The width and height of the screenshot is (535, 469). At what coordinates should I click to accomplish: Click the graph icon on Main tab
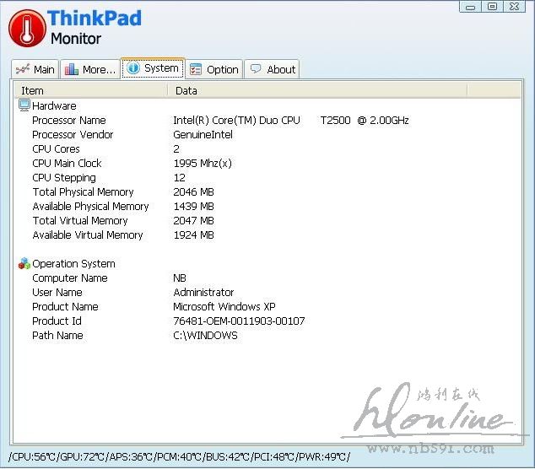[x=23, y=69]
